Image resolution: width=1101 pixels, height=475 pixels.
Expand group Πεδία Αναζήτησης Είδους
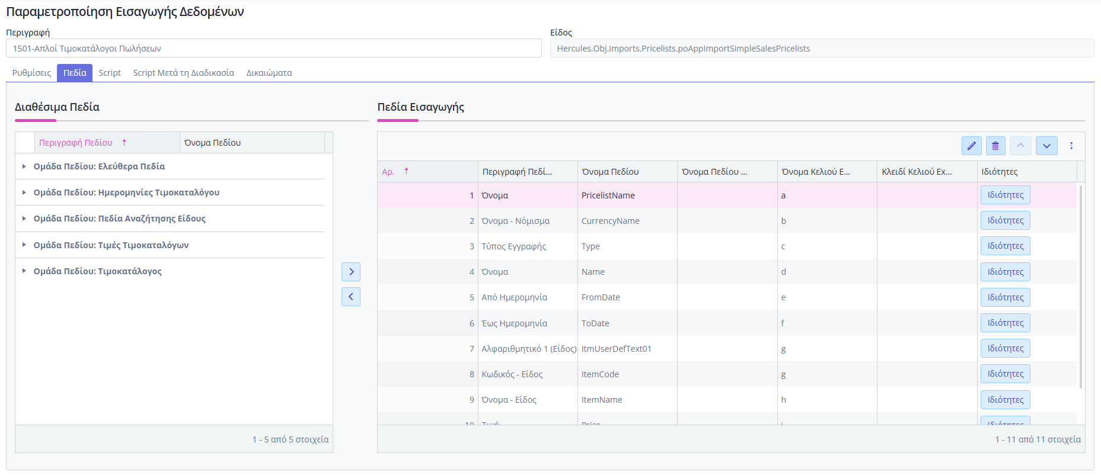[x=24, y=219]
